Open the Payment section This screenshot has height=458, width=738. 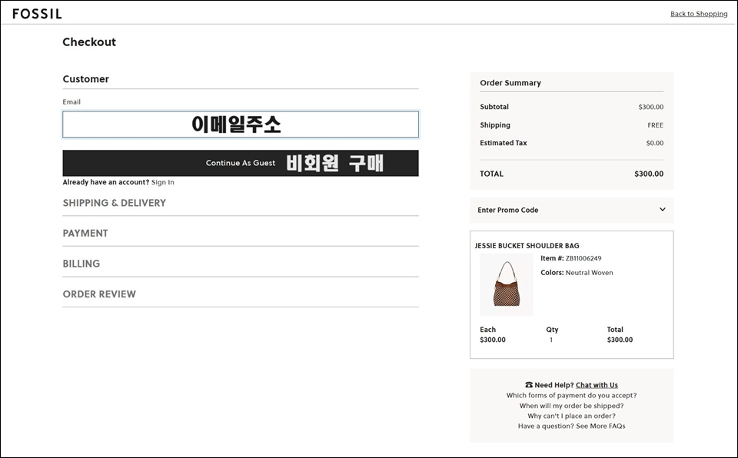pyautogui.click(x=241, y=234)
